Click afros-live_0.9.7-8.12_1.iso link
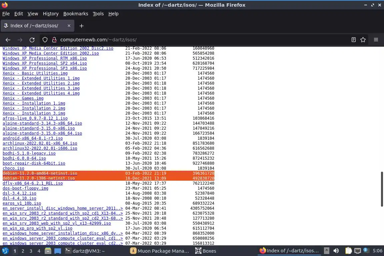The width and height of the screenshot is (384, 256). pyautogui.click(x=35, y=118)
